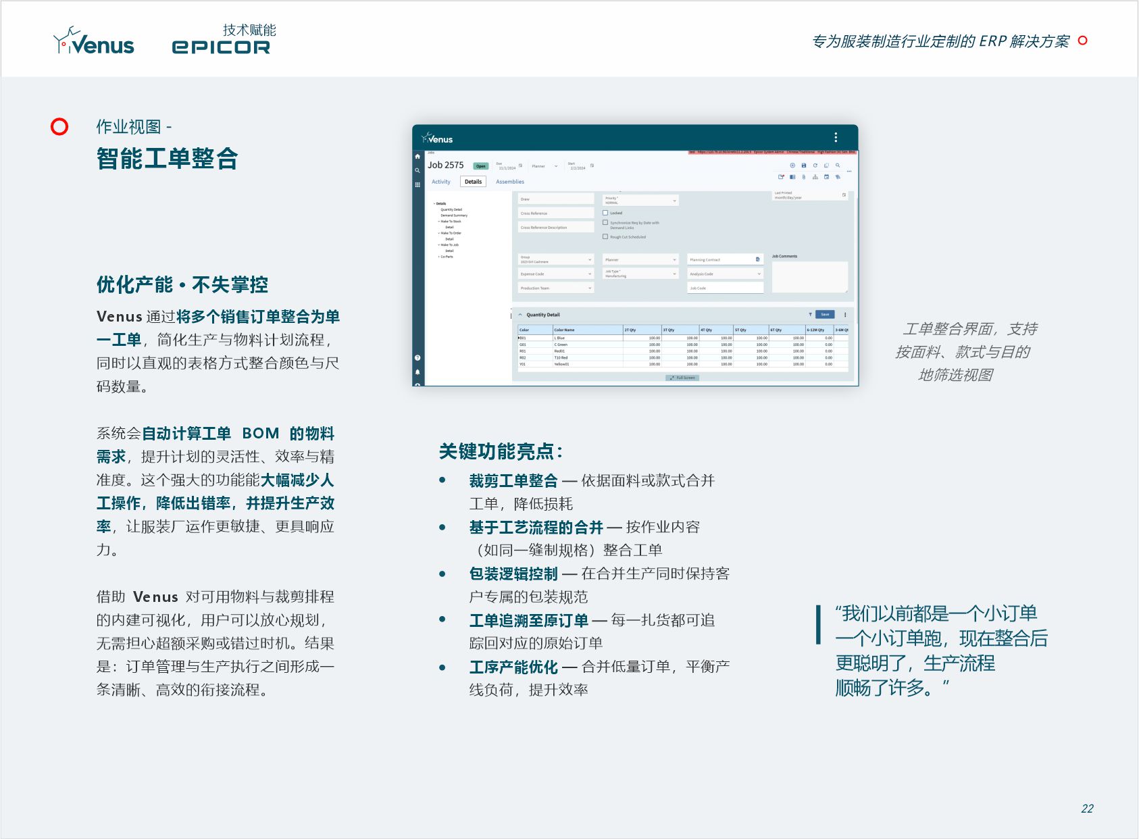This screenshot has width=1139, height=839.
Task: Click the Home icon in Venus sidebar
Action: click(417, 157)
